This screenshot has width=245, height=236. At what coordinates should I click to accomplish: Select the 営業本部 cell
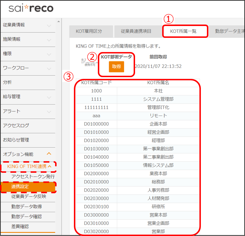[x=158, y=215]
